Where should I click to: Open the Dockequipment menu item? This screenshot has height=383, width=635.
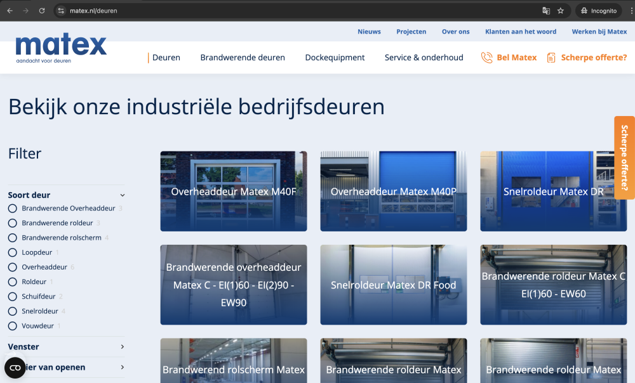click(335, 58)
